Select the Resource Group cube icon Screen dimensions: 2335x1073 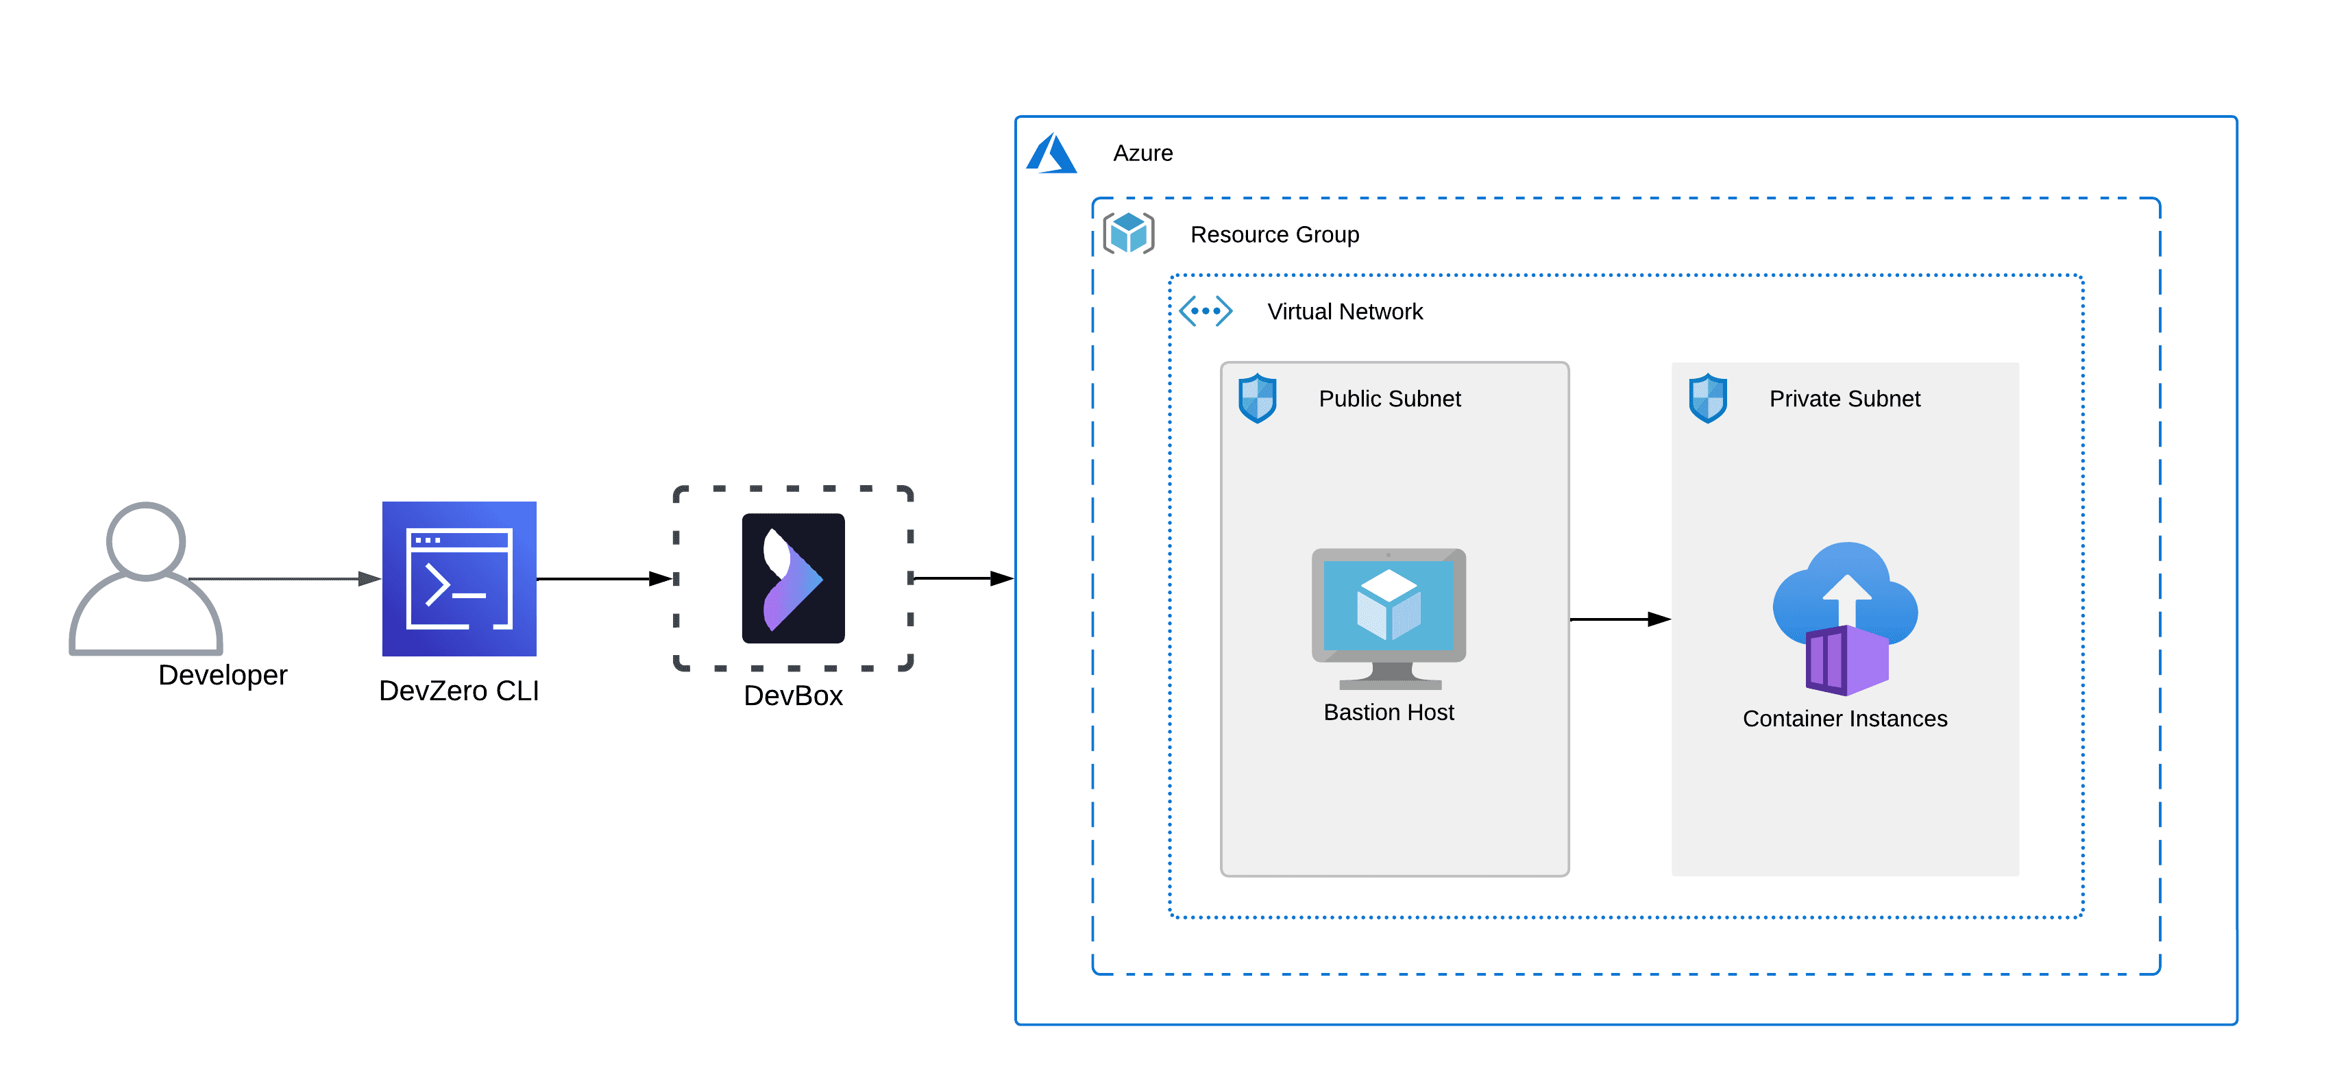(x=1129, y=234)
